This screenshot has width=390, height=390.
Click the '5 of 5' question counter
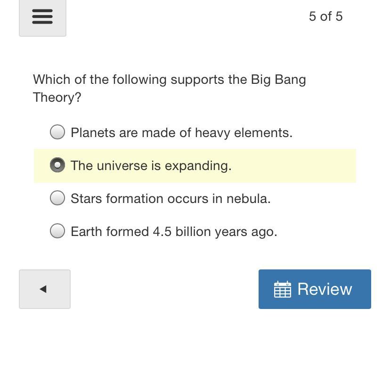click(x=325, y=16)
